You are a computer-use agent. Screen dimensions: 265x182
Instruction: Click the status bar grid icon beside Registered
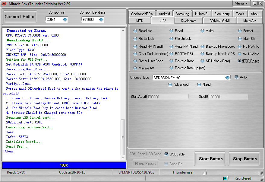[x=225, y=178]
